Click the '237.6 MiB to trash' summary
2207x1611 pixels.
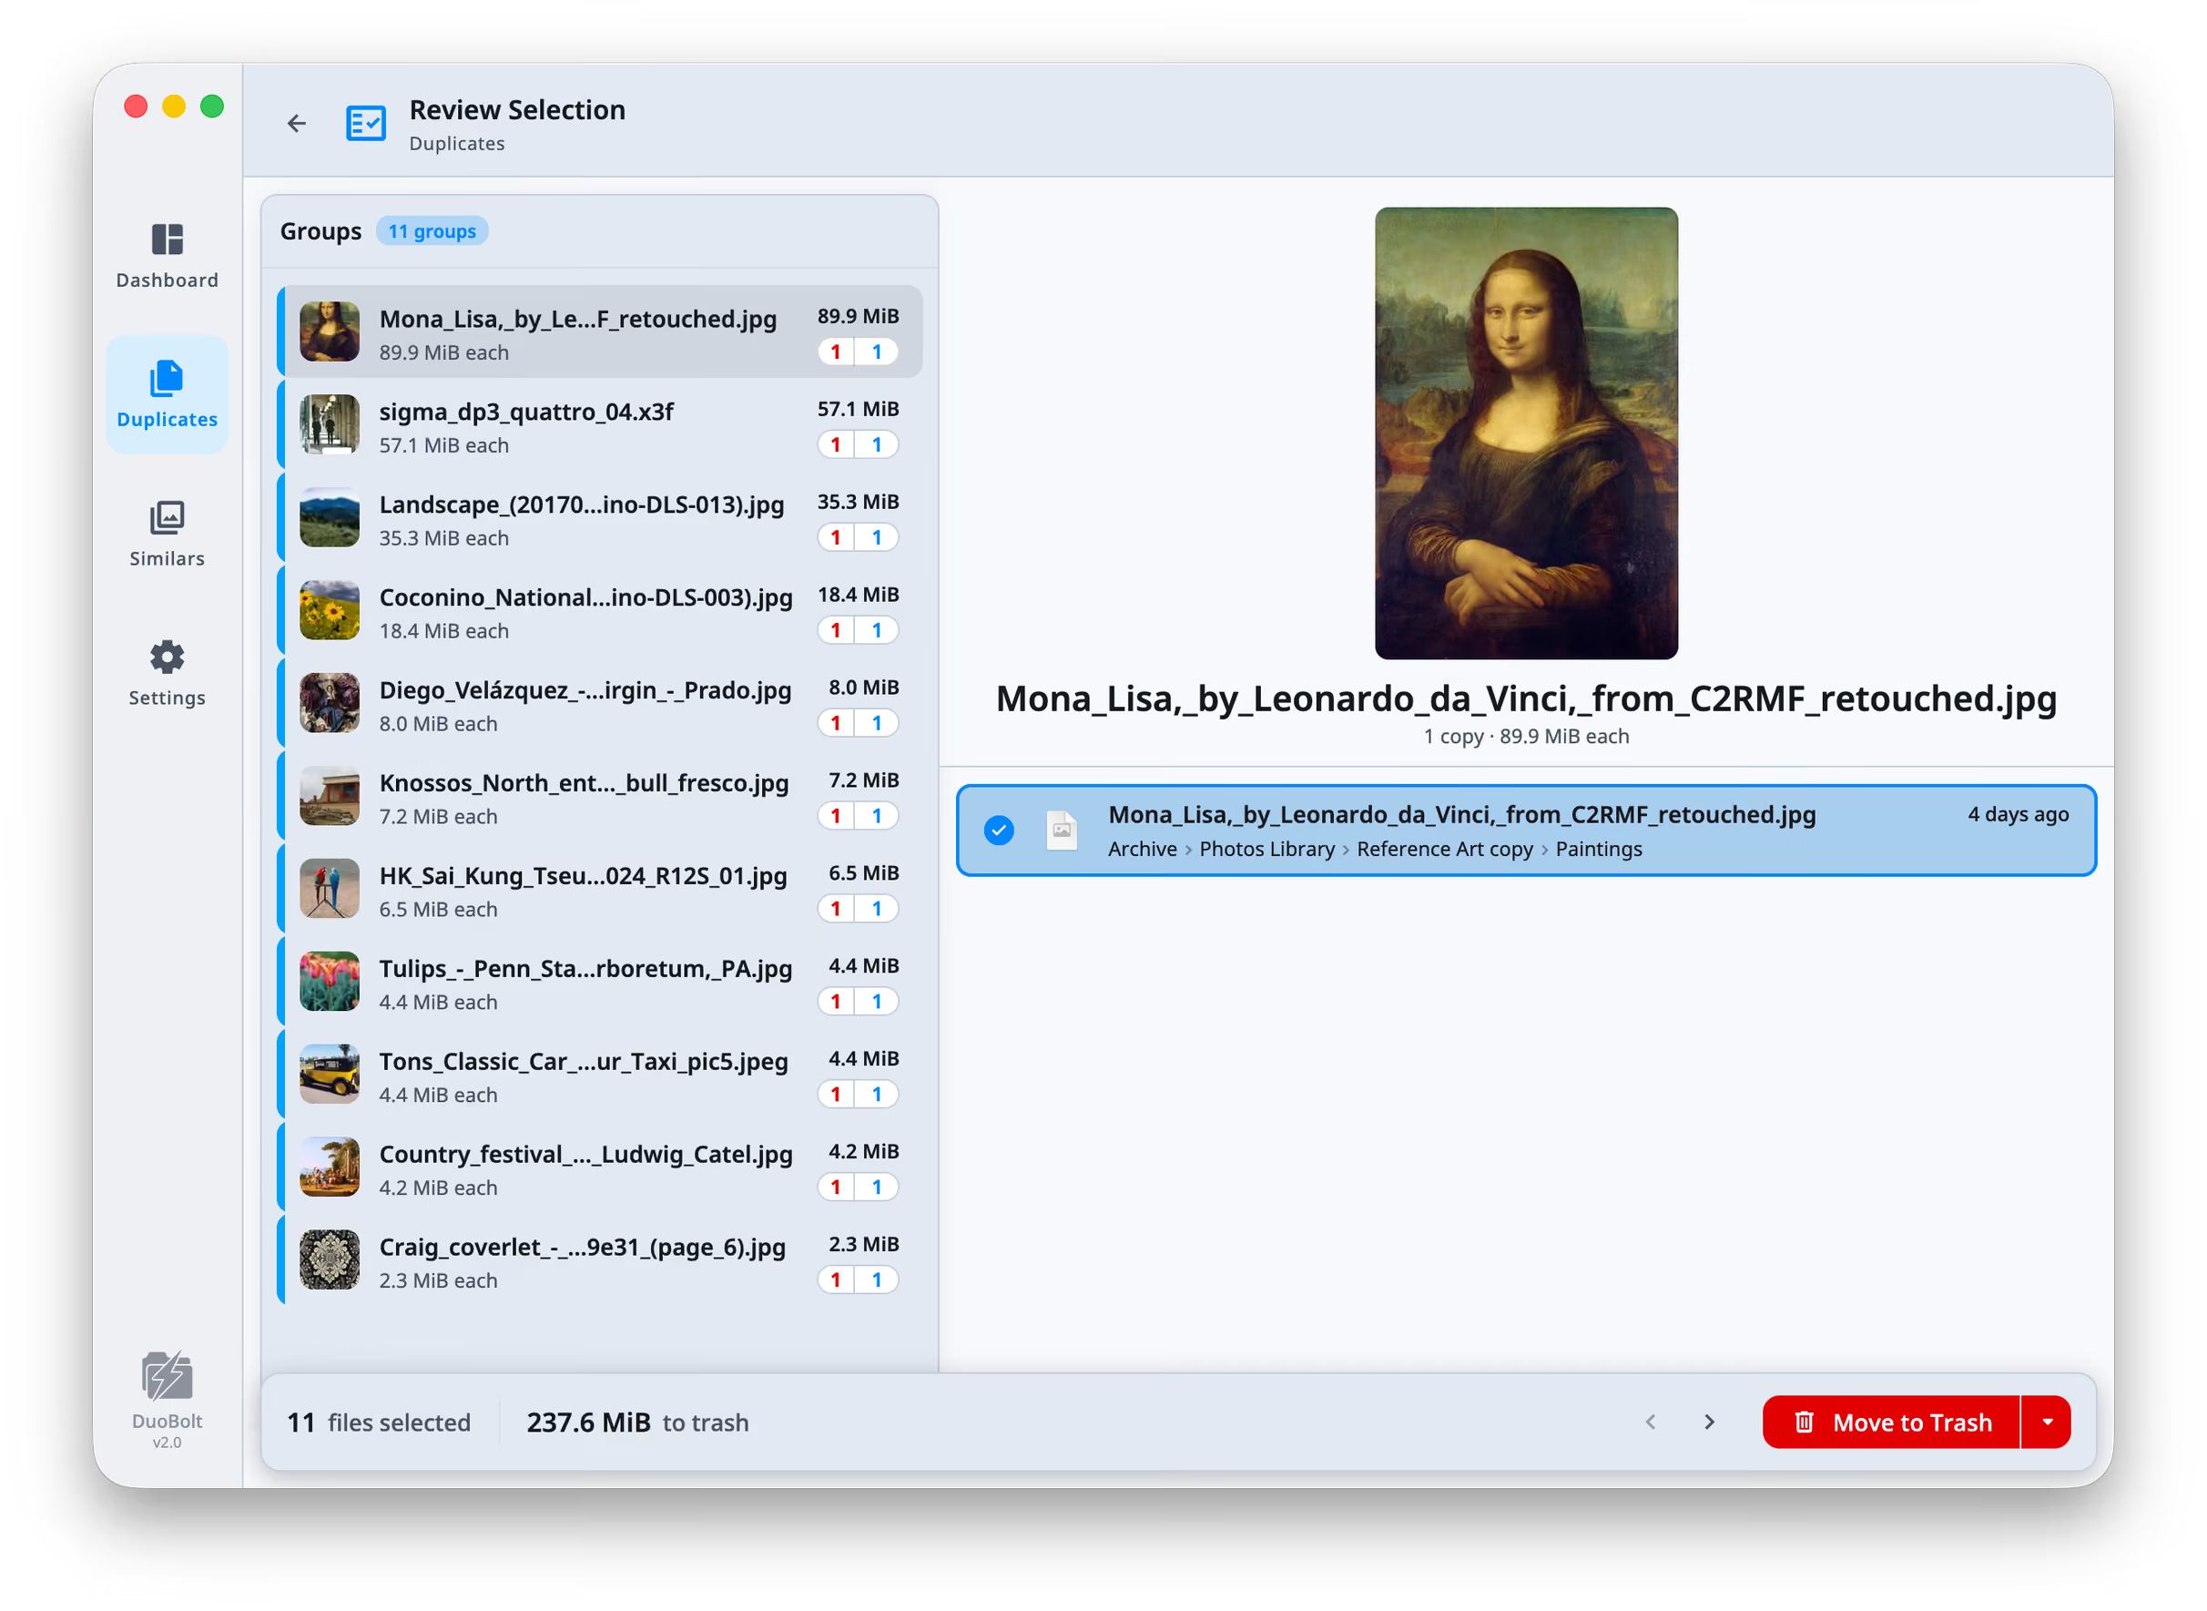637,1422
